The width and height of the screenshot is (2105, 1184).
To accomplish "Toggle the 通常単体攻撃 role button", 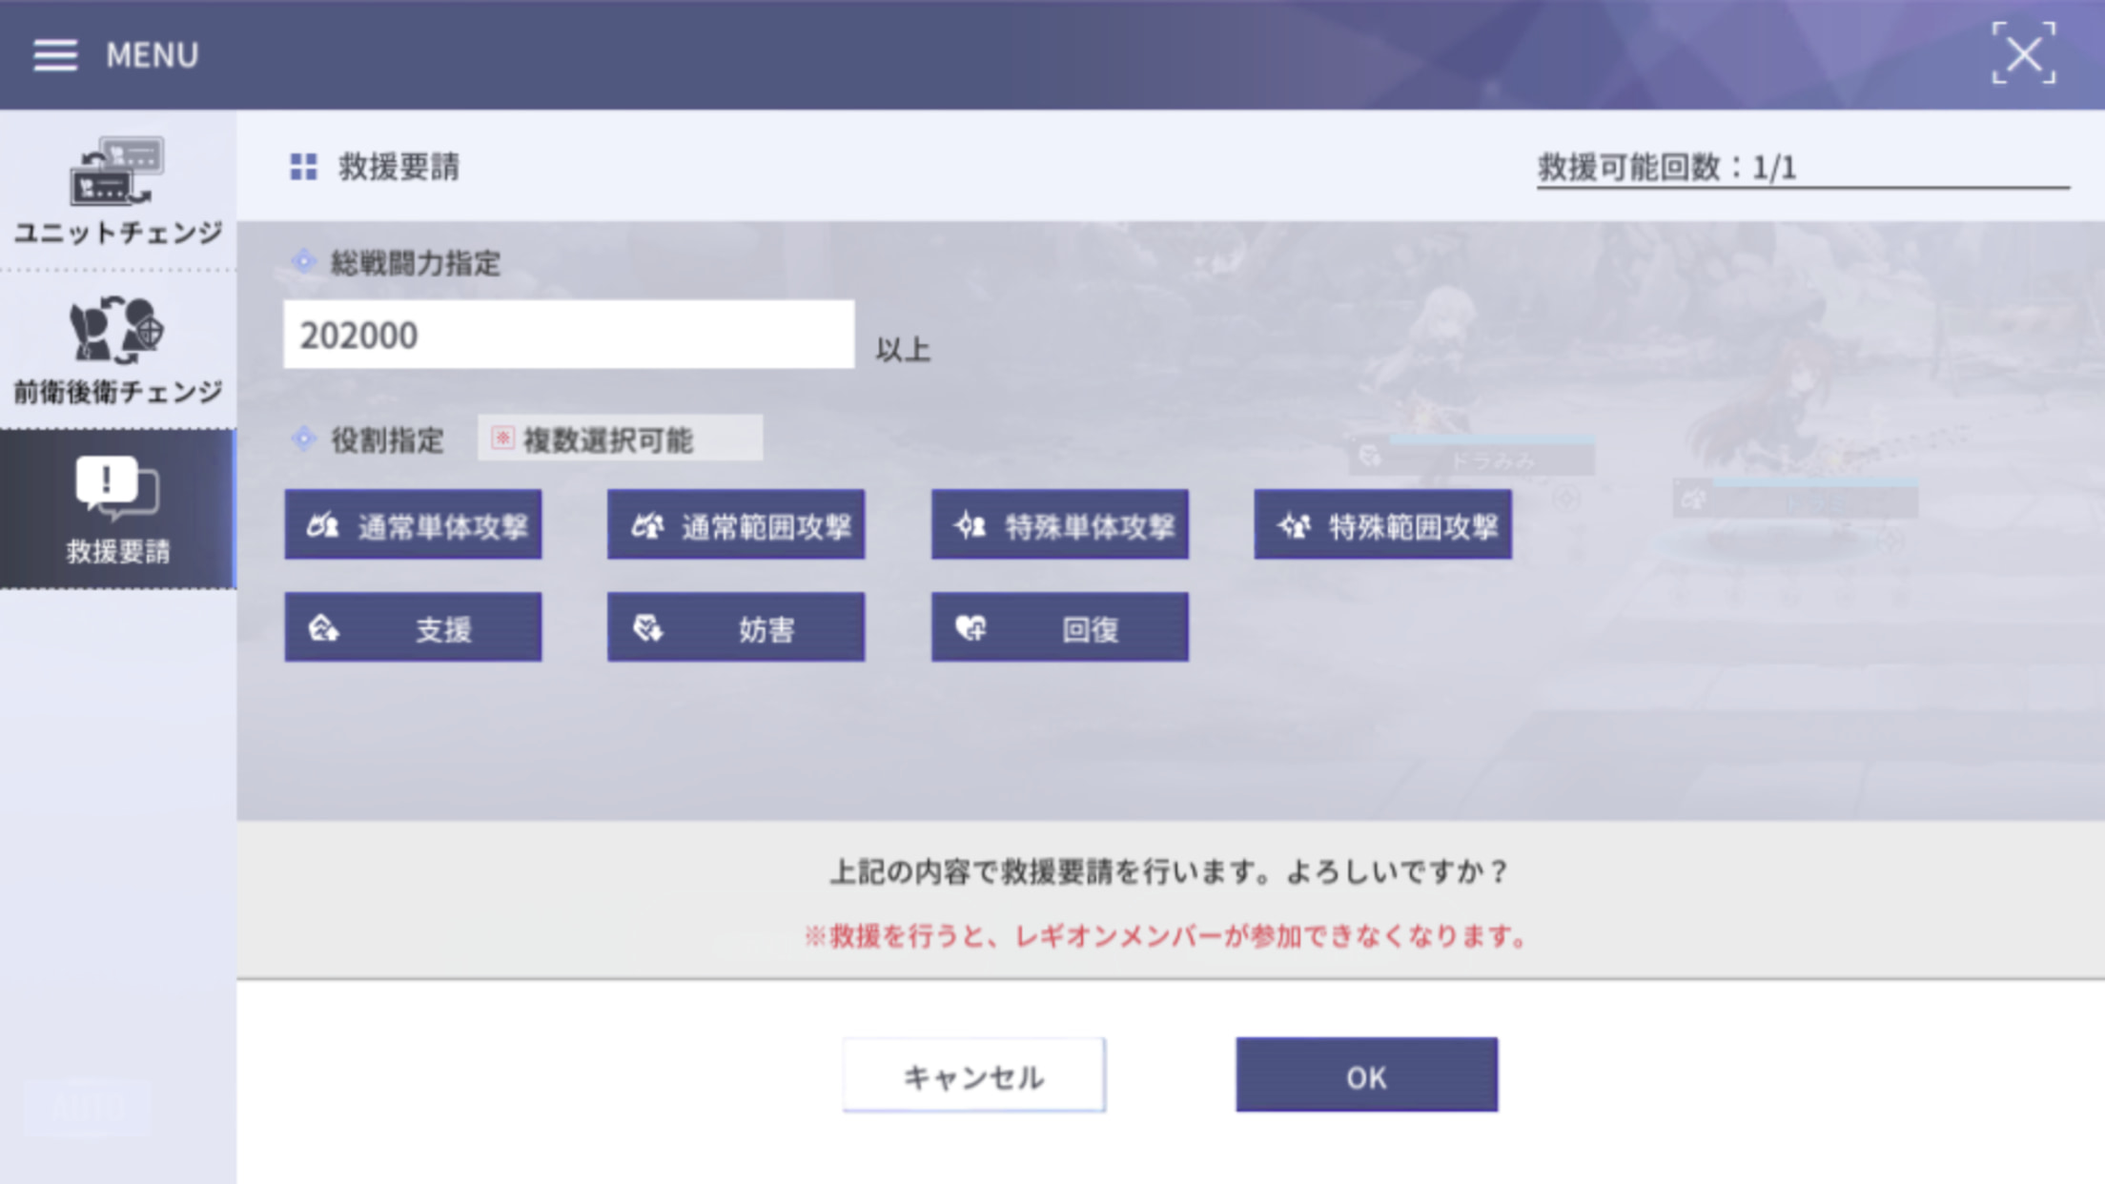I will point(413,525).
